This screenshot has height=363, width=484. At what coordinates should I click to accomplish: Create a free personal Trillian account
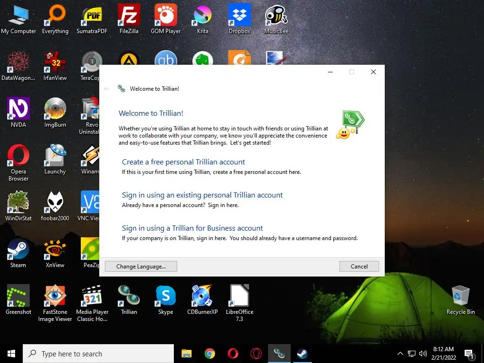pos(183,162)
